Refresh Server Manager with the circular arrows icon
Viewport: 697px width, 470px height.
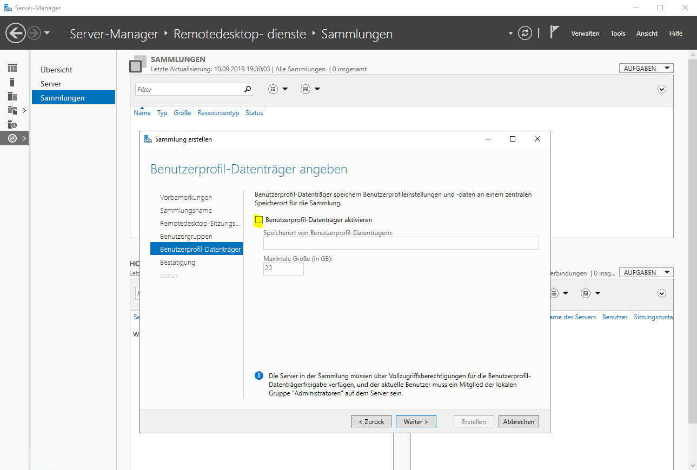(525, 33)
